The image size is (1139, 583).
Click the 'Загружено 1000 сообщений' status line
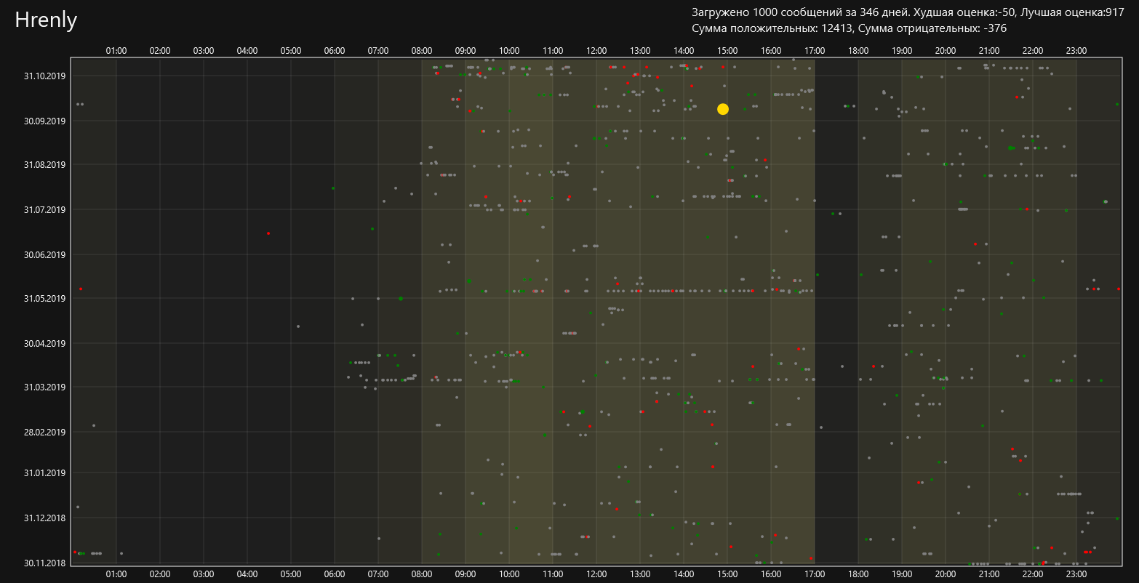[x=908, y=12]
